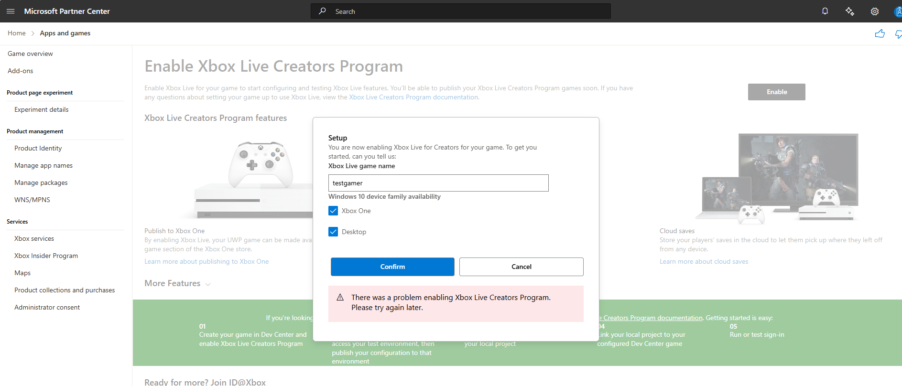This screenshot has height=386, width=902.
Task: Open the settings gear
Action: (x=875, y=11)
